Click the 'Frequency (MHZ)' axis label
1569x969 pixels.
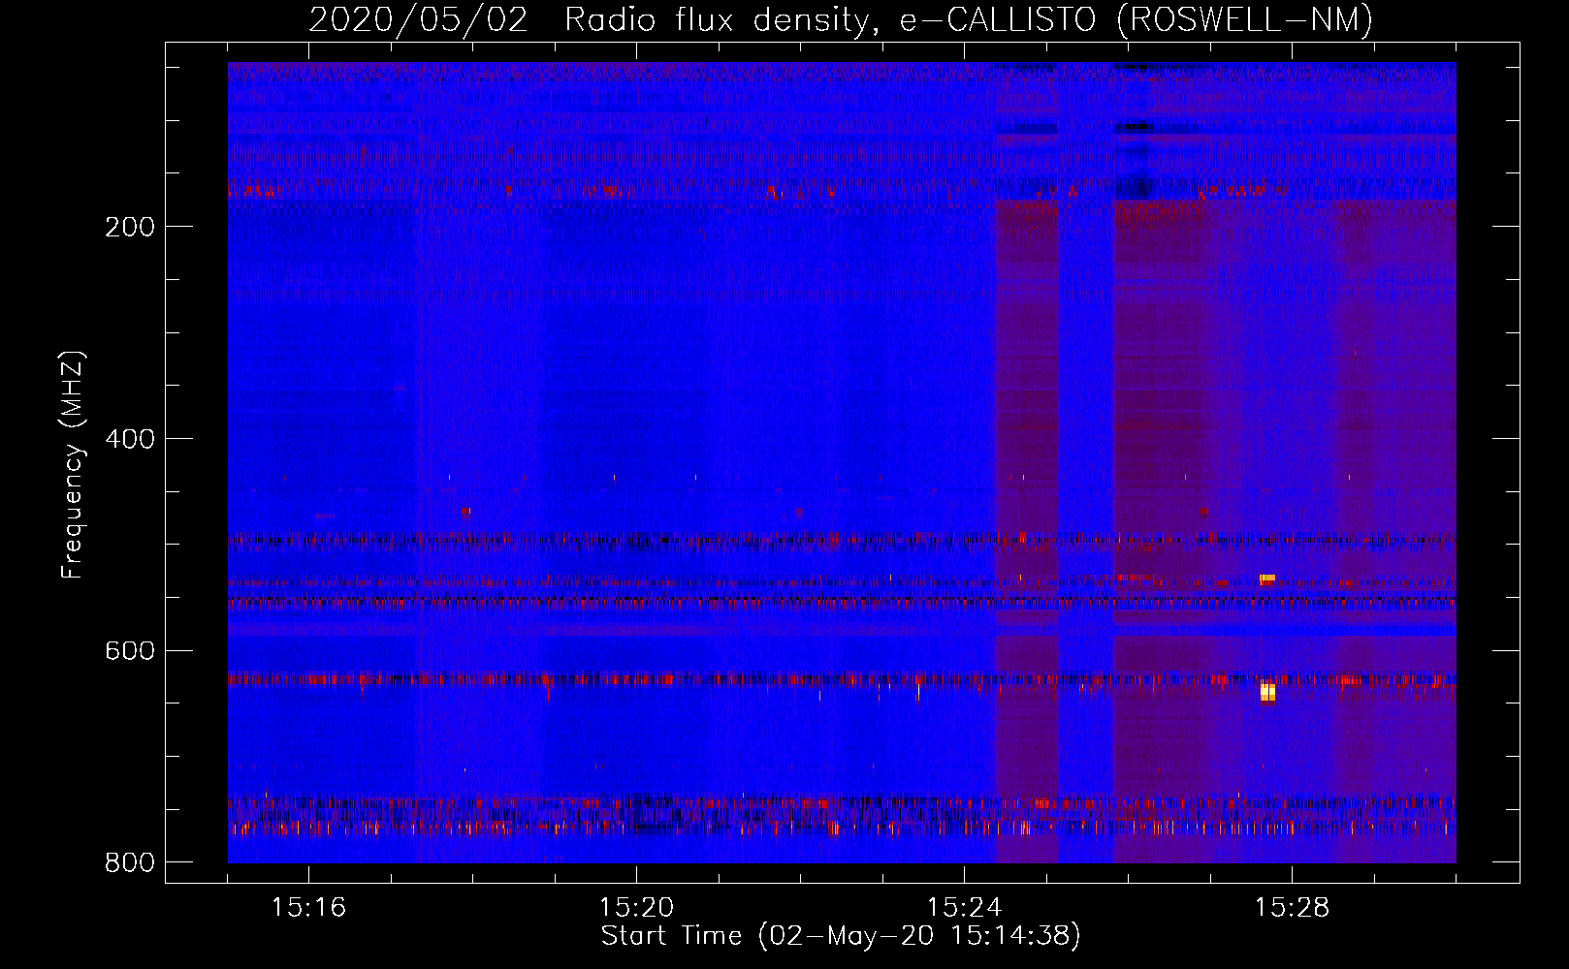click(x=73, y=465)
